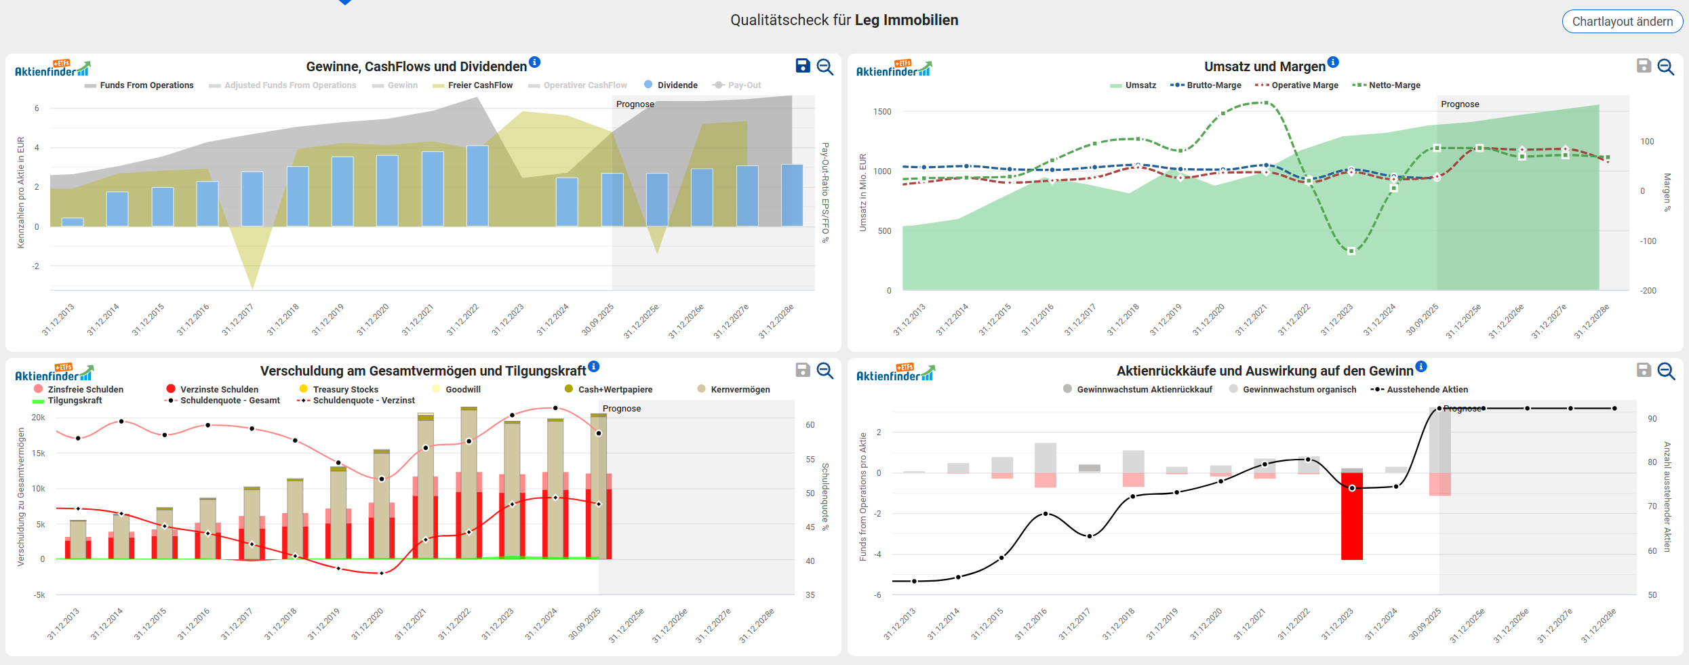Toggle Tilgungskraft legend entry

pyautogui.click(x=75, y=401)
